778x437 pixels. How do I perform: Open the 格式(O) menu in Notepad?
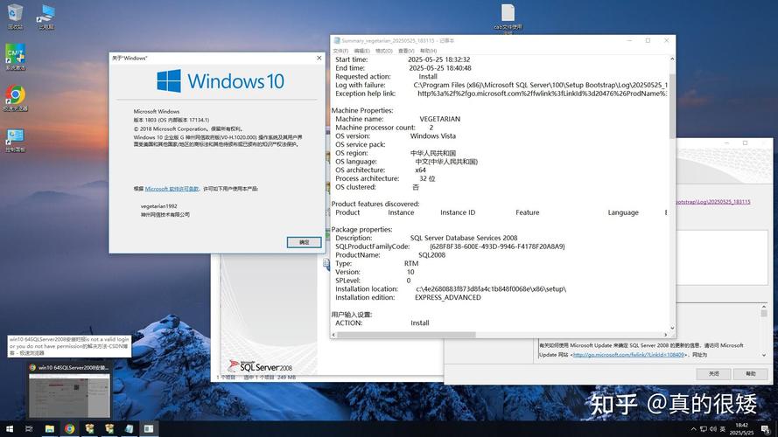383,51
